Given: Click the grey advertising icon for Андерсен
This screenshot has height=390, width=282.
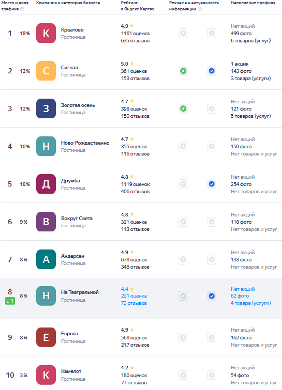Looking at the screenshot, I should (x=183, y=259).
